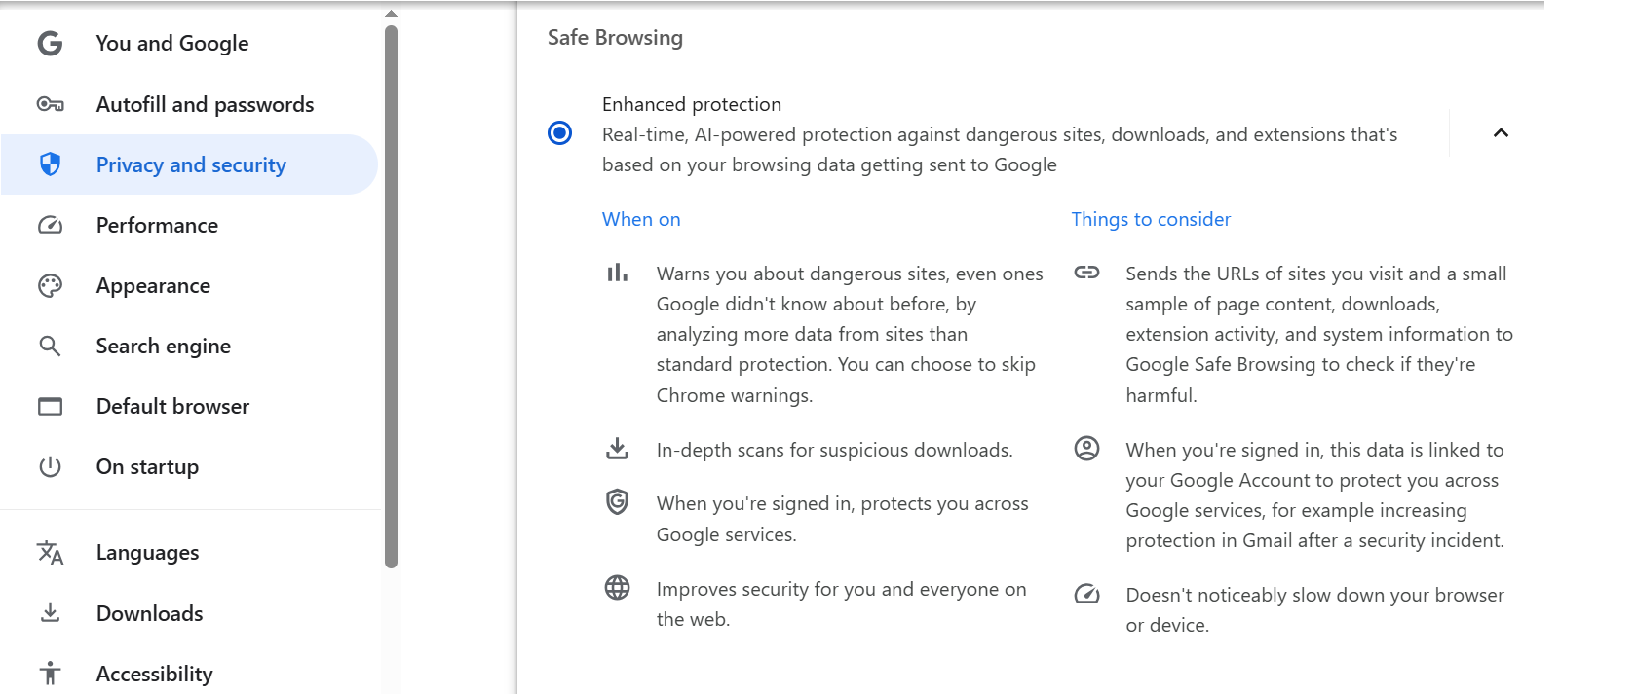Click the translate icon beside Languages
This screenshot has width=1636, height=694.
click(50, 553)
